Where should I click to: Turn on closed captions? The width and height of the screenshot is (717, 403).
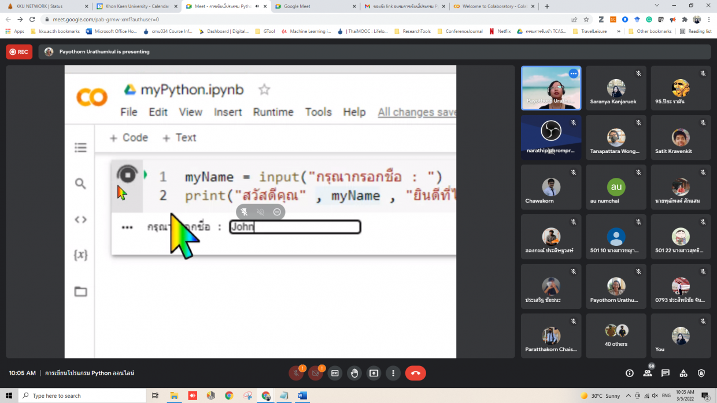tap(335, 373)
